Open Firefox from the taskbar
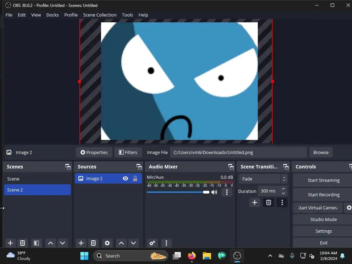Viewport: 352px width, 264px height. [192, 256]
